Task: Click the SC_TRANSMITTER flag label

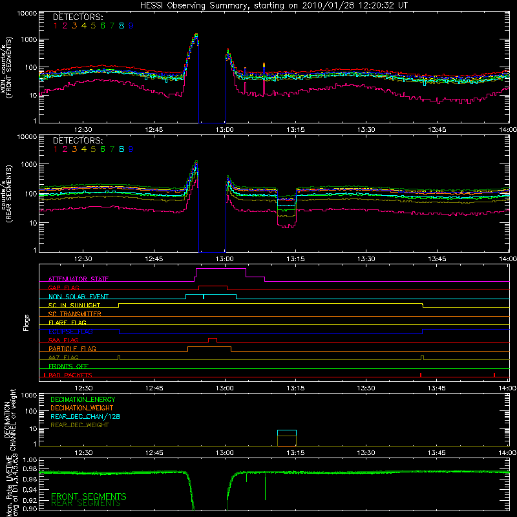Action: pos(74,313)
